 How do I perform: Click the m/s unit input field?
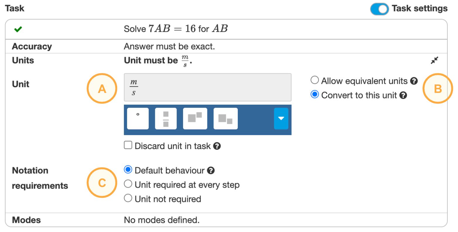pyautogui.click(x=208, y=87)
